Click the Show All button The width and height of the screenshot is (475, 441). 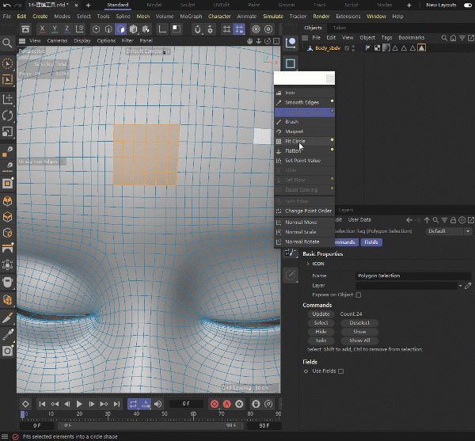pyautogui.click(x=359, y=340)
